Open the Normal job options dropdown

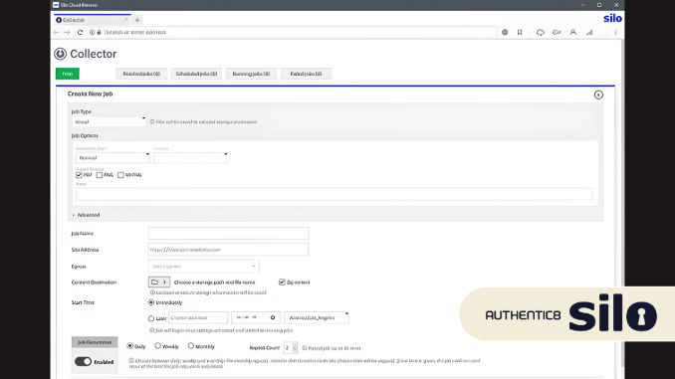pos(112,158)
